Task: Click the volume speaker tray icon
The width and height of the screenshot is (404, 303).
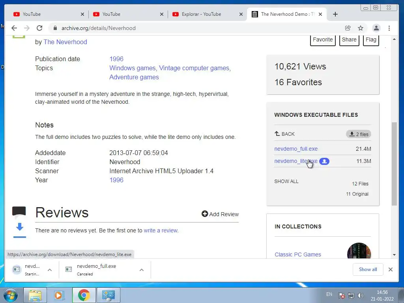Action: point(361,296)
